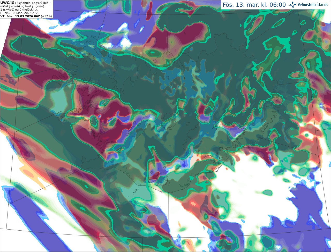Click the 'VT: Fös.. 13.03.2026 06Z' valid time
The height and width of the screenshot is (252, 331).
coord(20,16)
